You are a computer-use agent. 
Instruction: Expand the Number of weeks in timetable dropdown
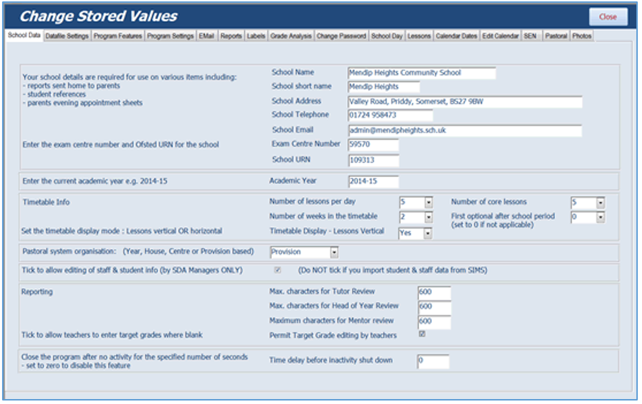428,218
